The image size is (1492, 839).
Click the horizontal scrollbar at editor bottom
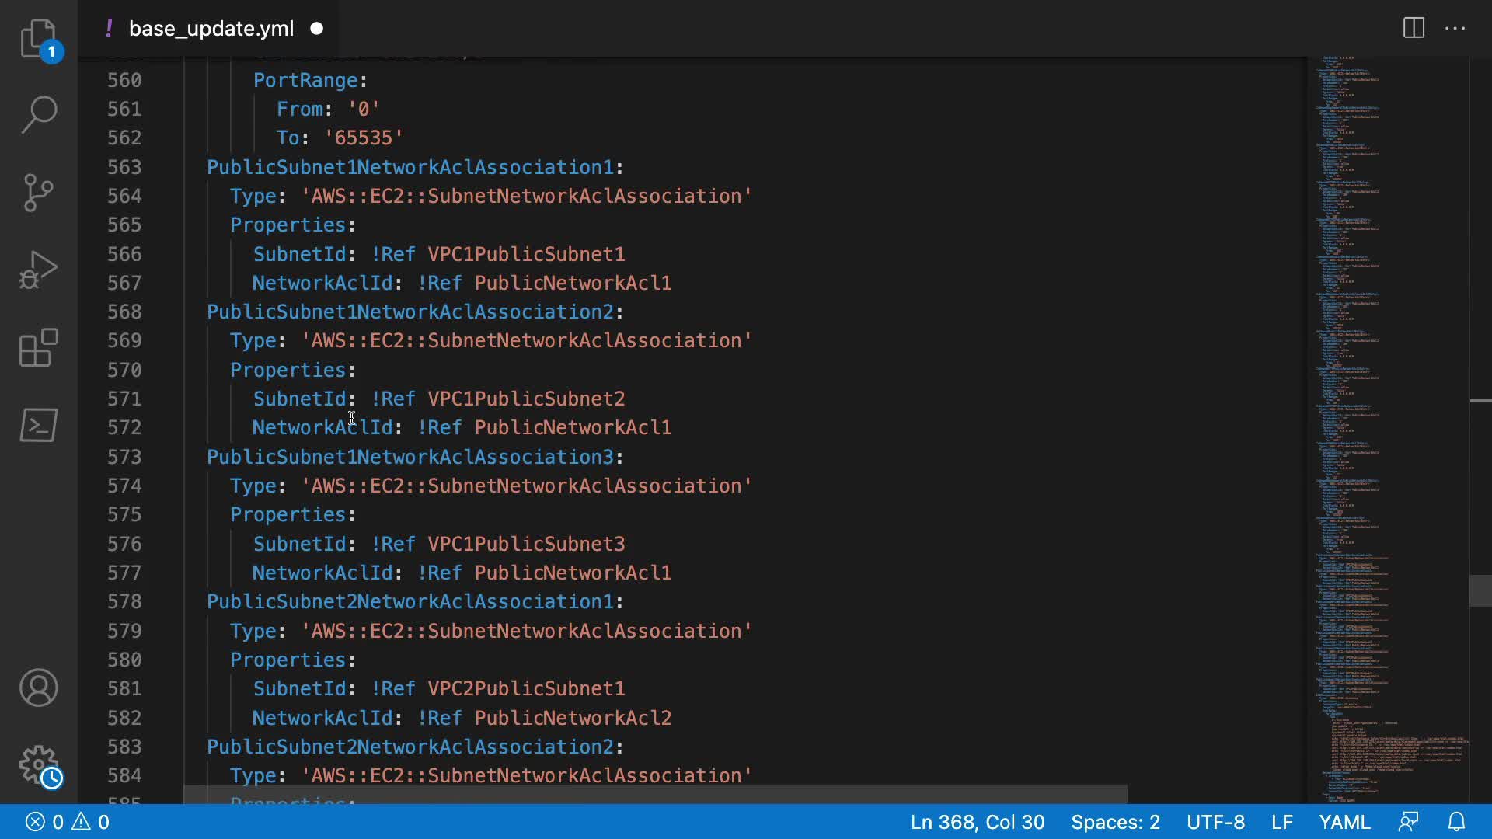tap(654, 794)
